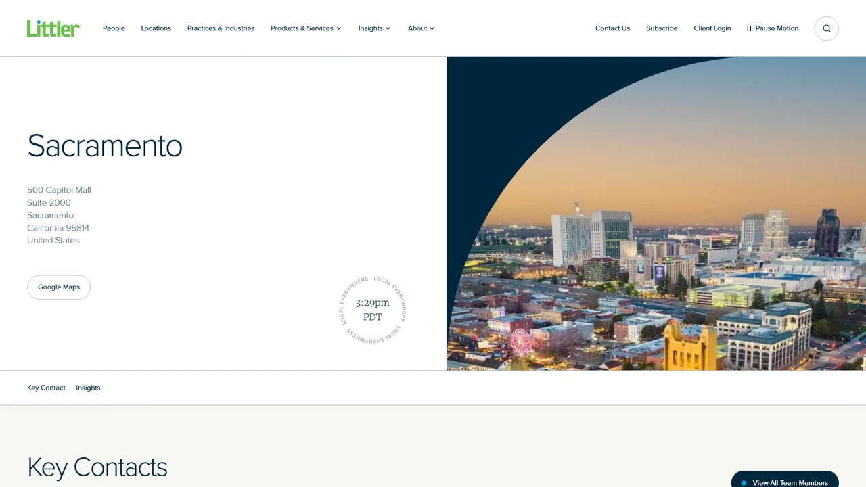Click the Contact Us link
This screenshot has height=487, width=866.
point(612,28)
